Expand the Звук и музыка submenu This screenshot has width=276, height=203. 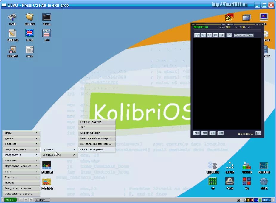[21, 149]
